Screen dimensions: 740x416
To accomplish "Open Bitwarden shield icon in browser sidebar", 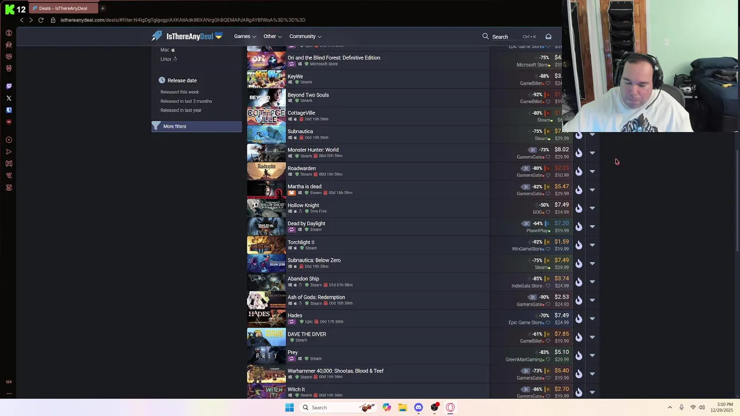I will pyautogui.click(x=9, y=110).
